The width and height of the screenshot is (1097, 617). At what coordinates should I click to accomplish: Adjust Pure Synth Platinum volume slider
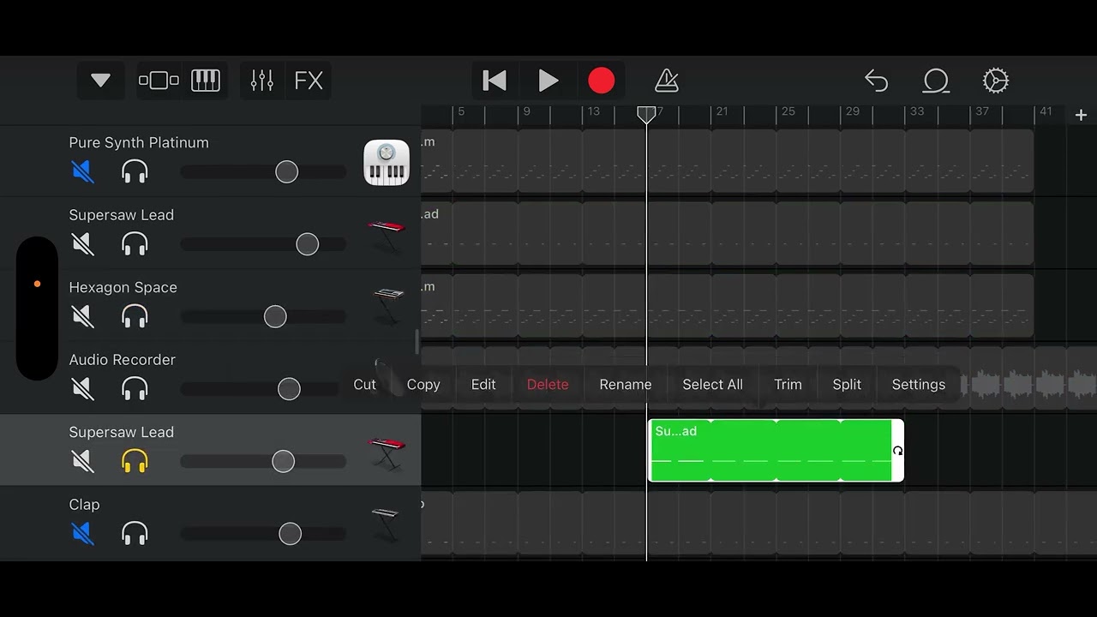(287, 172)
